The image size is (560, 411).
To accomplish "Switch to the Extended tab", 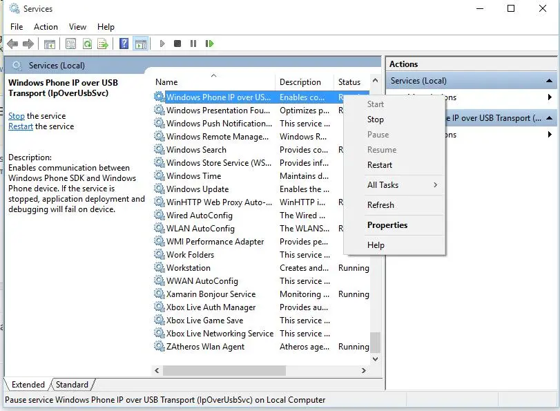I will 28,385.
